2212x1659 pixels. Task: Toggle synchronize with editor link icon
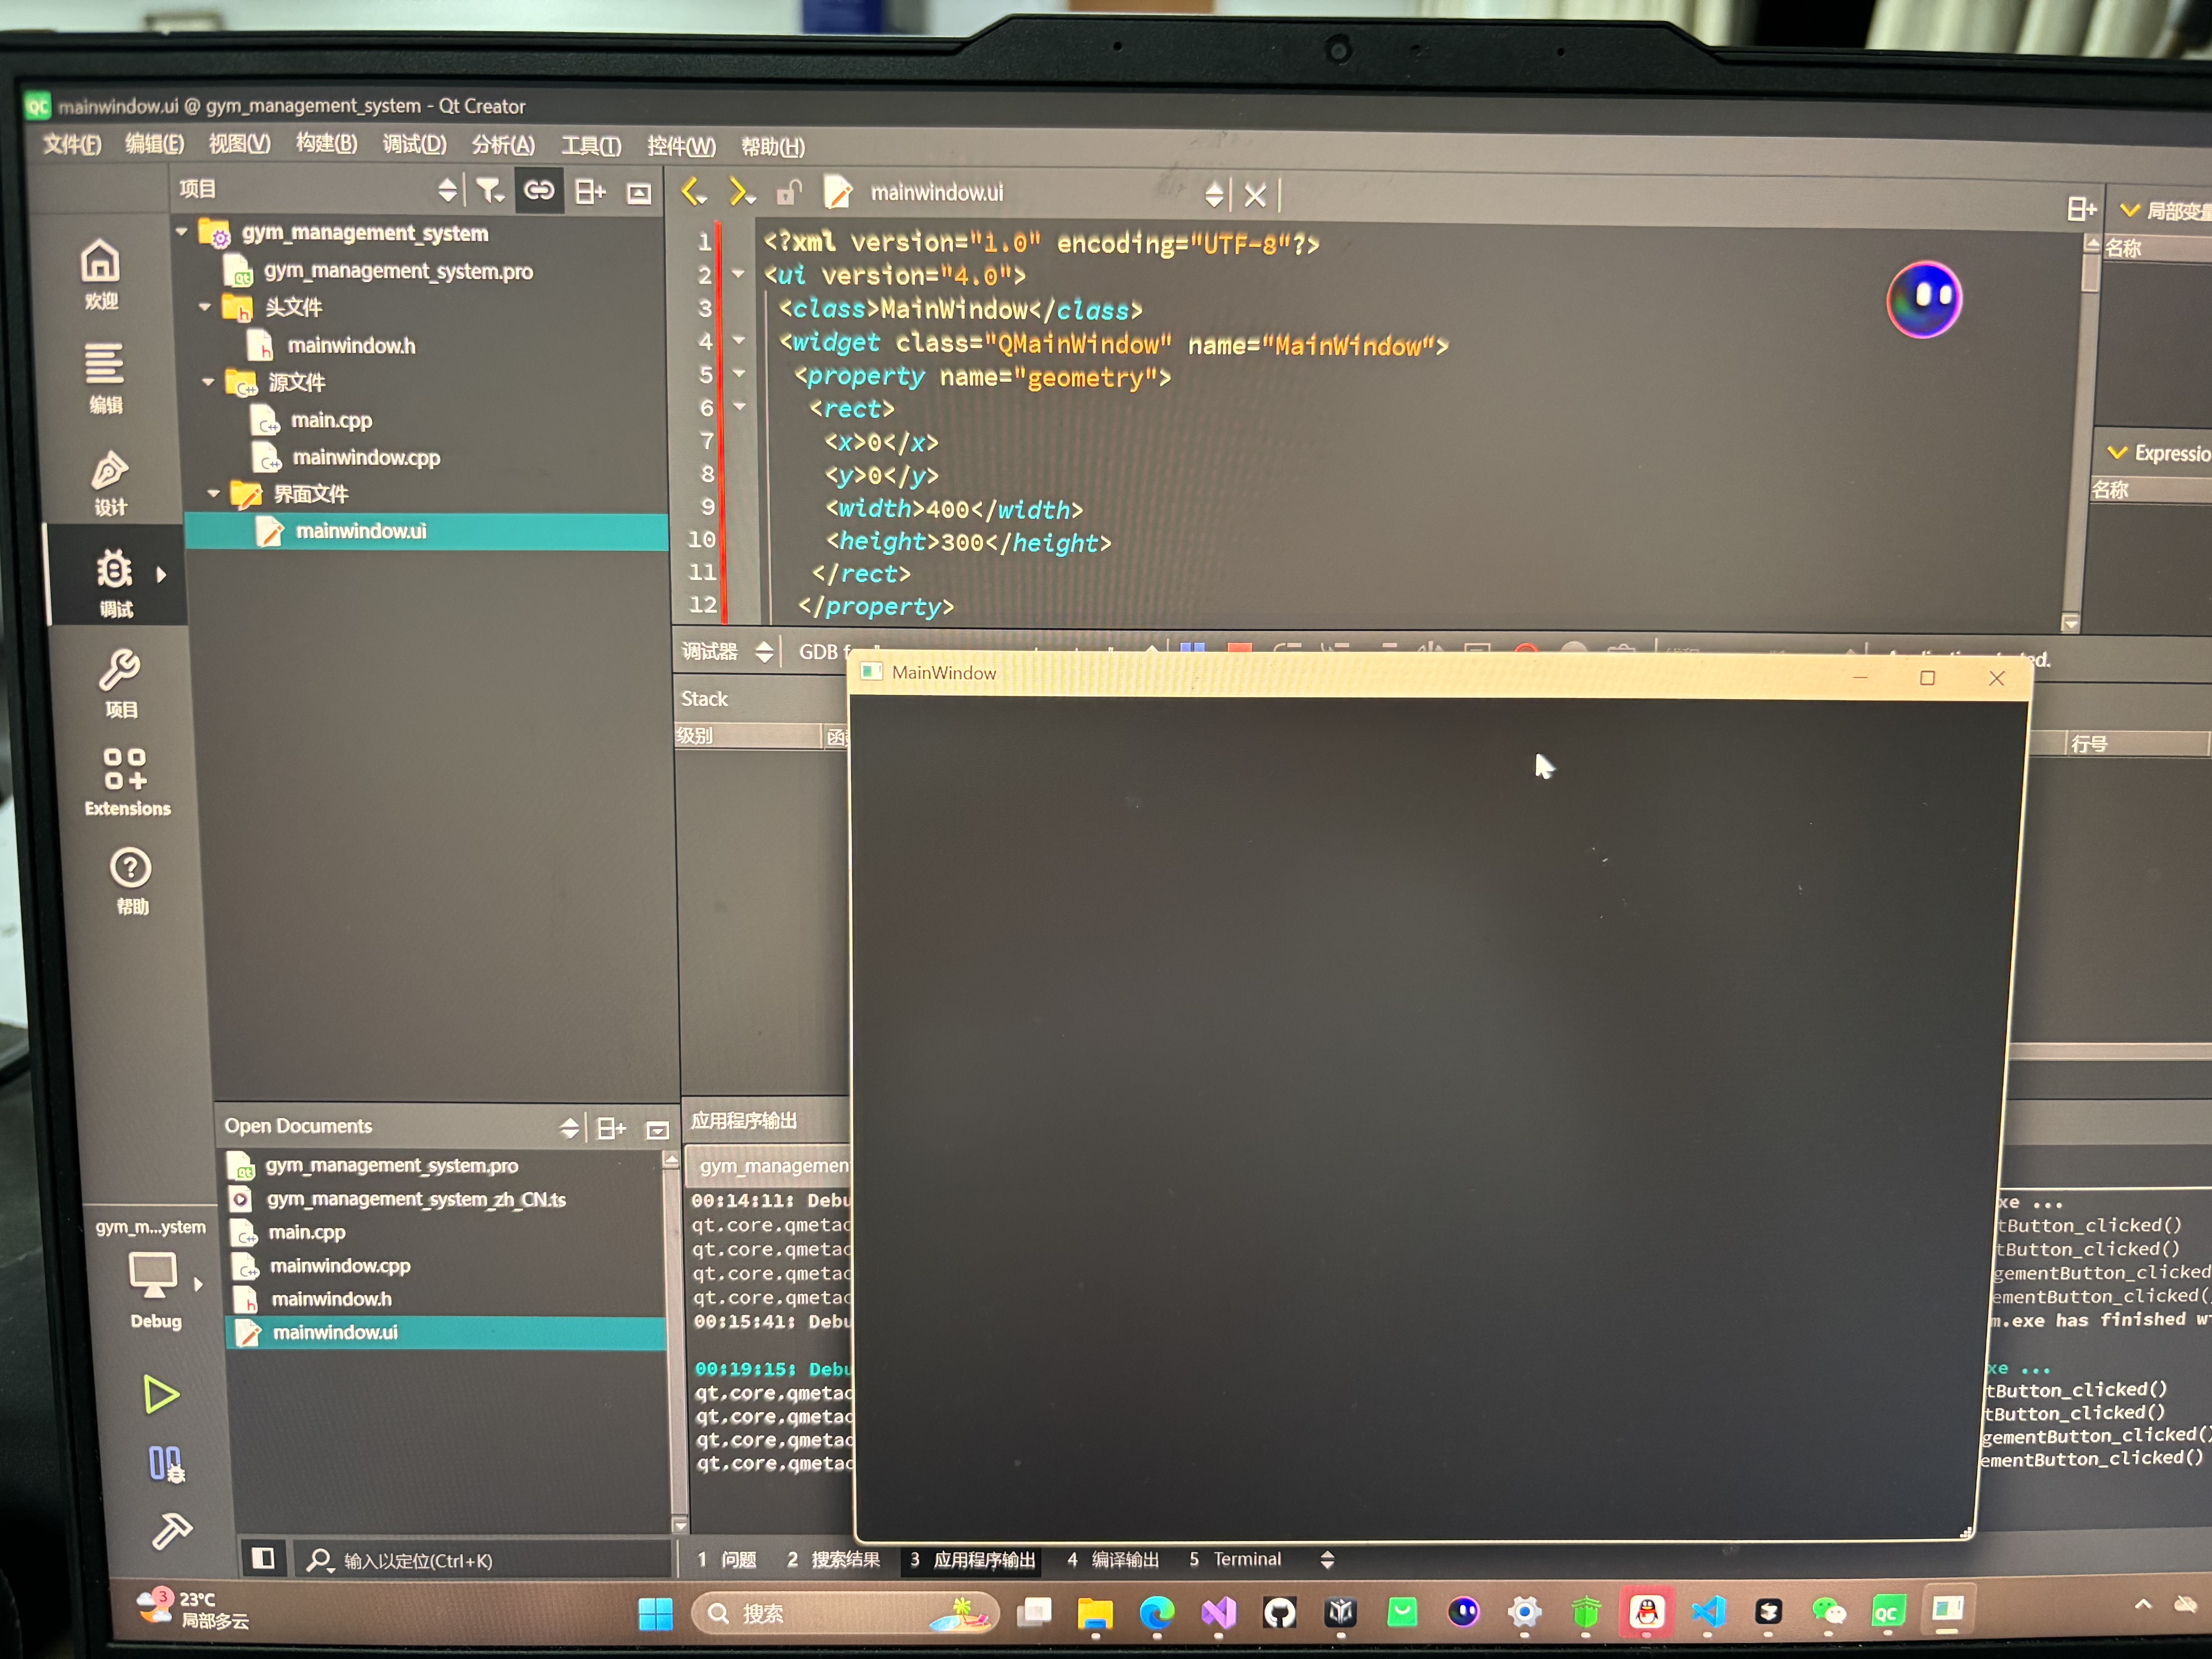pyautogui.click(x=539, y=190)
